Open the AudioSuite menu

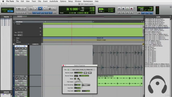[54, 1]
